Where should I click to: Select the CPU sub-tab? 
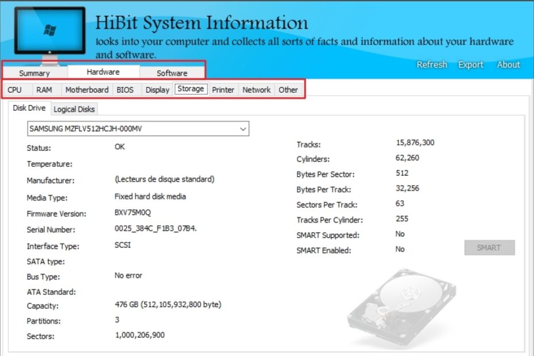15,90
